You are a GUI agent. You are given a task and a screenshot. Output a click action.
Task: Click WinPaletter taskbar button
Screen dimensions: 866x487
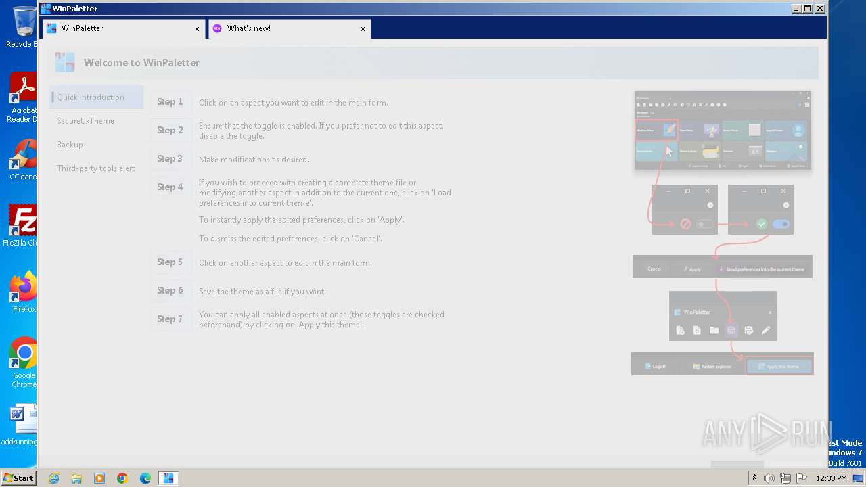point(168,478)
